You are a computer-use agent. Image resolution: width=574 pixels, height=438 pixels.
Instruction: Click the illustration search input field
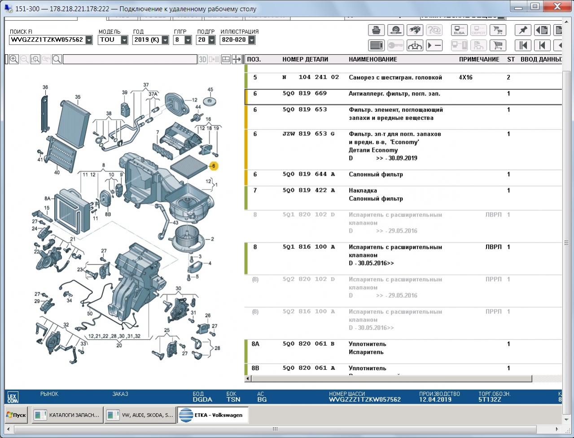tap(130, 59)
